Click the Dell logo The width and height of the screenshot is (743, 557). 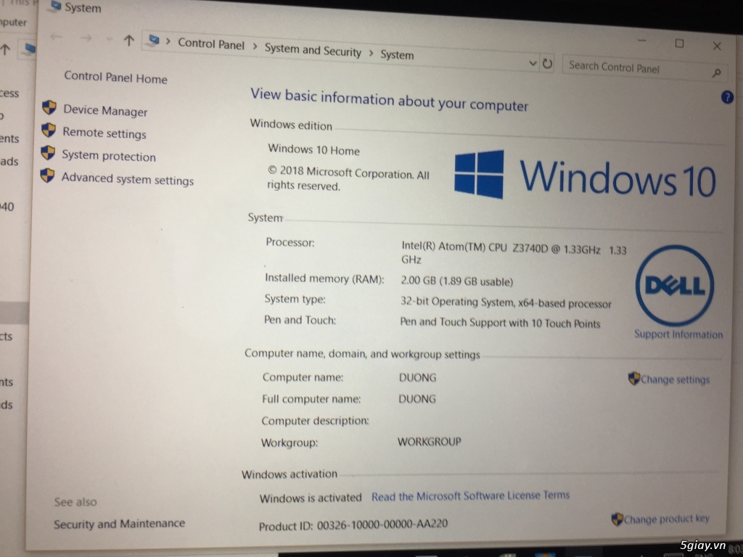pyautogui.click(x=675, y=284)
